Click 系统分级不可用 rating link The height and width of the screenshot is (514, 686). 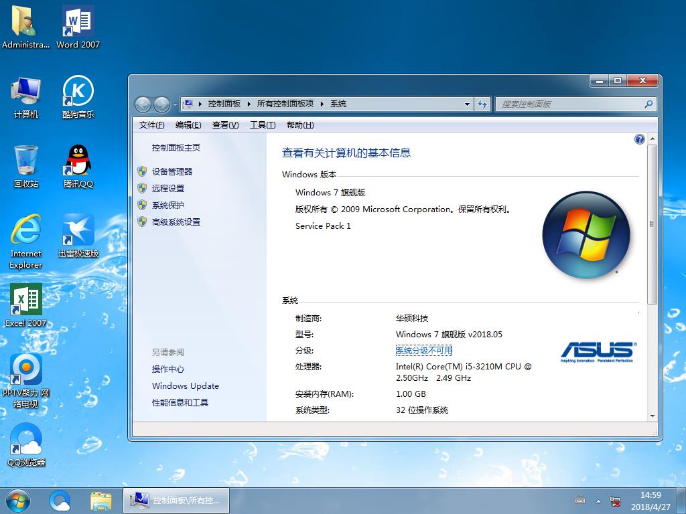[424, 351]
